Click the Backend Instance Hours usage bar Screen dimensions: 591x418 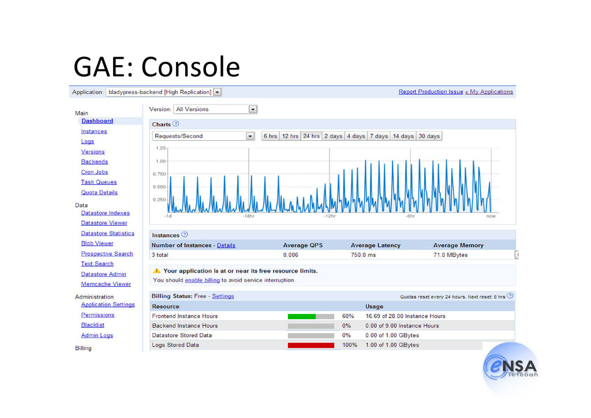(x=311, y=326)
